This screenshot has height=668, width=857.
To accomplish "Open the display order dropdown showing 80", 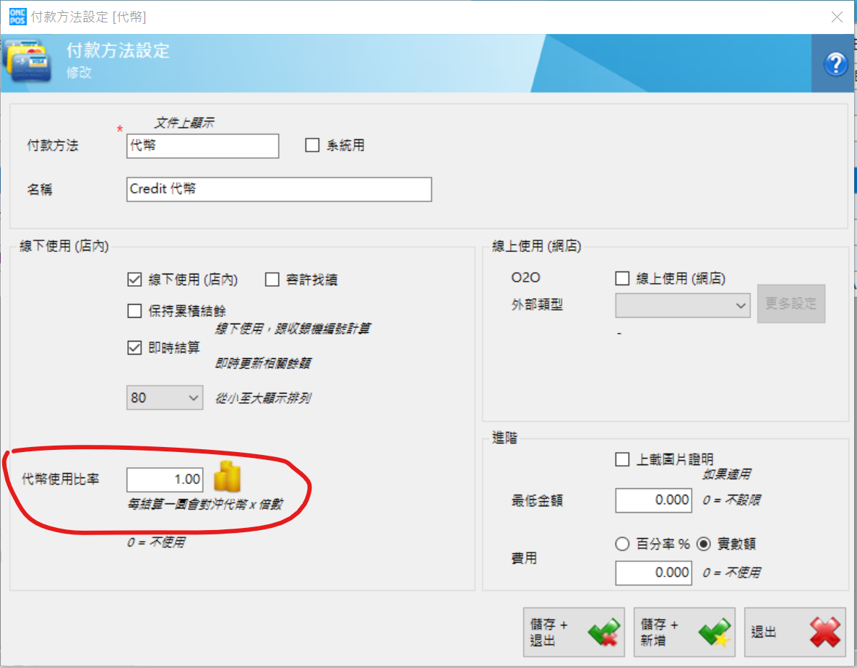I will [165, 398].
